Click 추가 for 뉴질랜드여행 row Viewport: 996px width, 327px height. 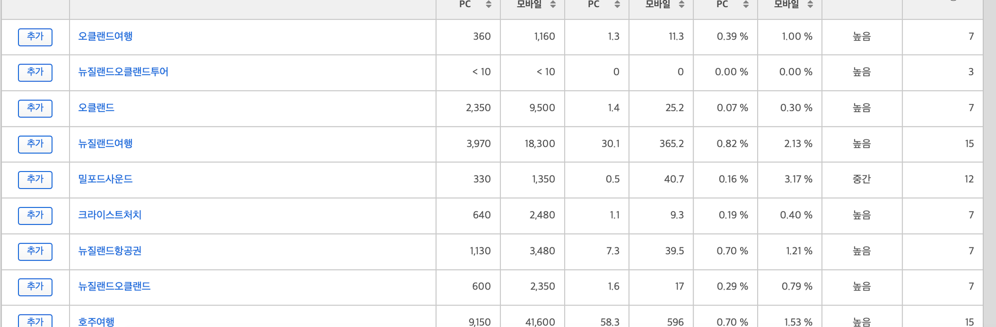(35, 144)
